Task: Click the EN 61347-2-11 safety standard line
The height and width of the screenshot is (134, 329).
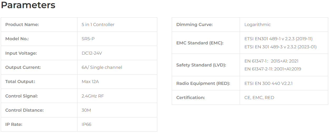Action: point(273,69)
